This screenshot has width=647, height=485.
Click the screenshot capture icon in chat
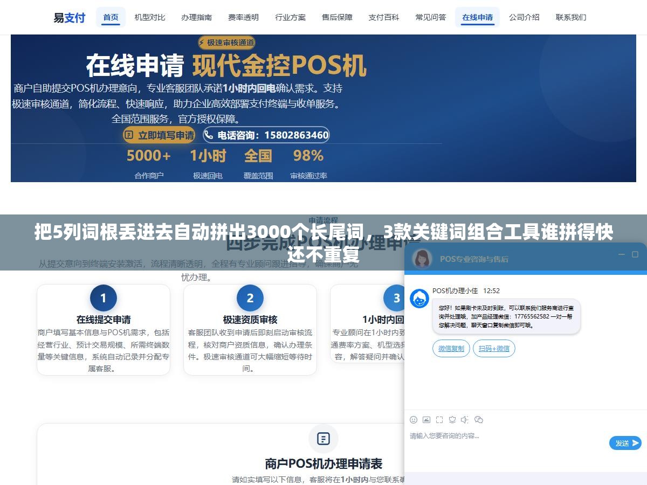439,420
